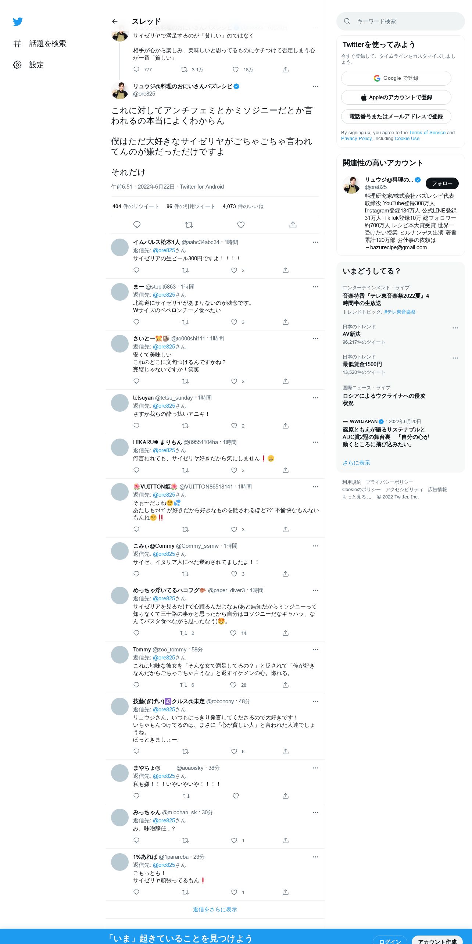The height and width of the screenshot is (944, 472).
Task: Go back using the thread arrow
Action: point(115,21)
